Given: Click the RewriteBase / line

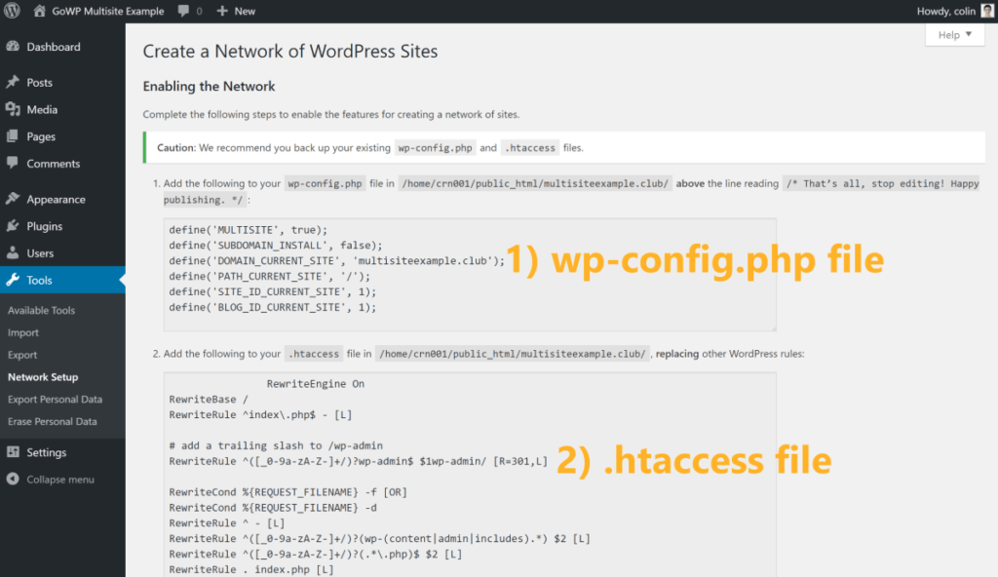Looking at the screenshot, I should (x=209, y=400).
